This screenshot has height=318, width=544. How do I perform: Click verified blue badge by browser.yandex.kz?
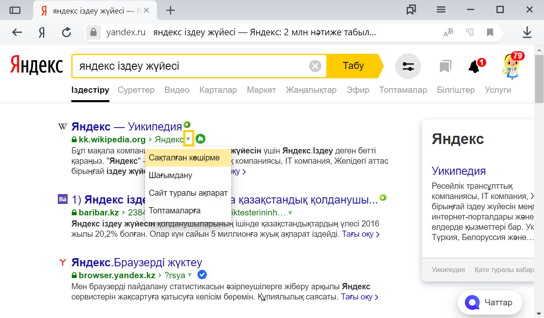tap(202, 275)
